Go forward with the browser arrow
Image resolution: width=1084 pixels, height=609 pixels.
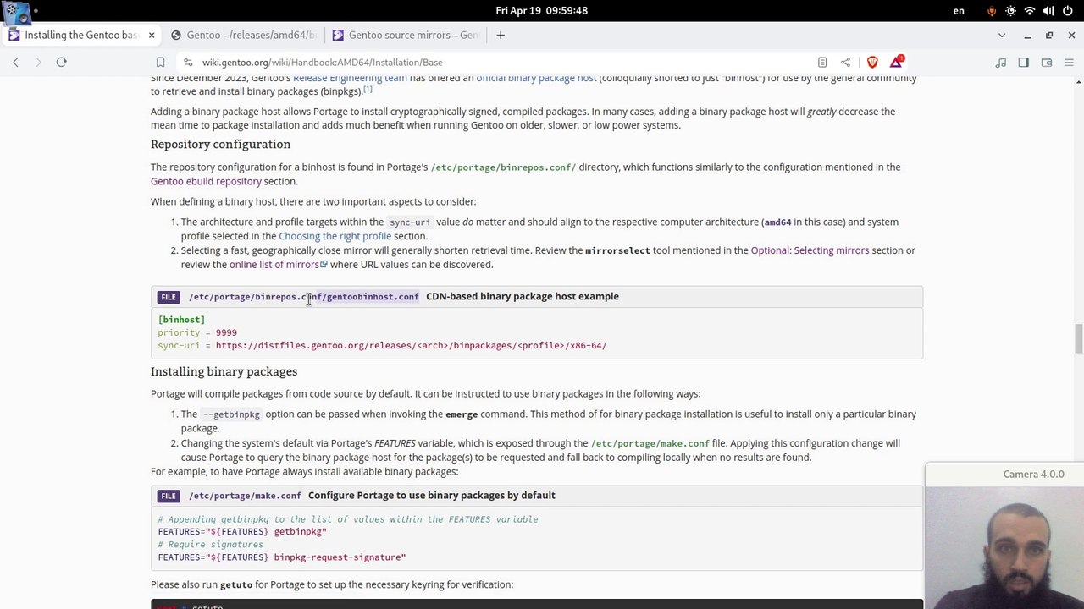click(x=38, y=62)
